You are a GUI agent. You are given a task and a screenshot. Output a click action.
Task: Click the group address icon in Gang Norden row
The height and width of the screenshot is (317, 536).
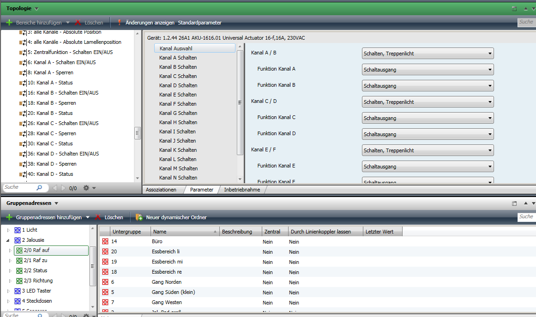105,282
